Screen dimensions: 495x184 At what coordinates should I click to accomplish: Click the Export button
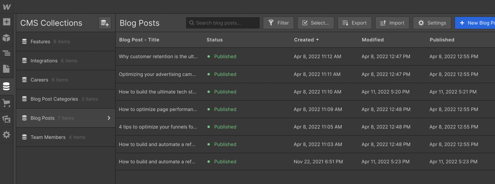(354, 23)
